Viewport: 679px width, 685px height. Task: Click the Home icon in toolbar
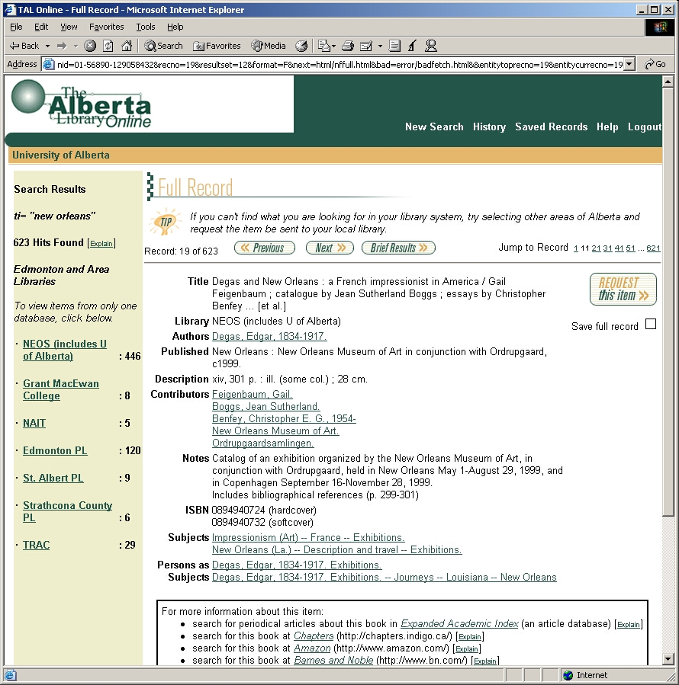(x=127, y=46)
